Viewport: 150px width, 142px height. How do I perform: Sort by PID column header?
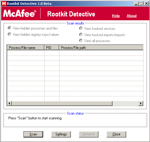click(51, 48)
